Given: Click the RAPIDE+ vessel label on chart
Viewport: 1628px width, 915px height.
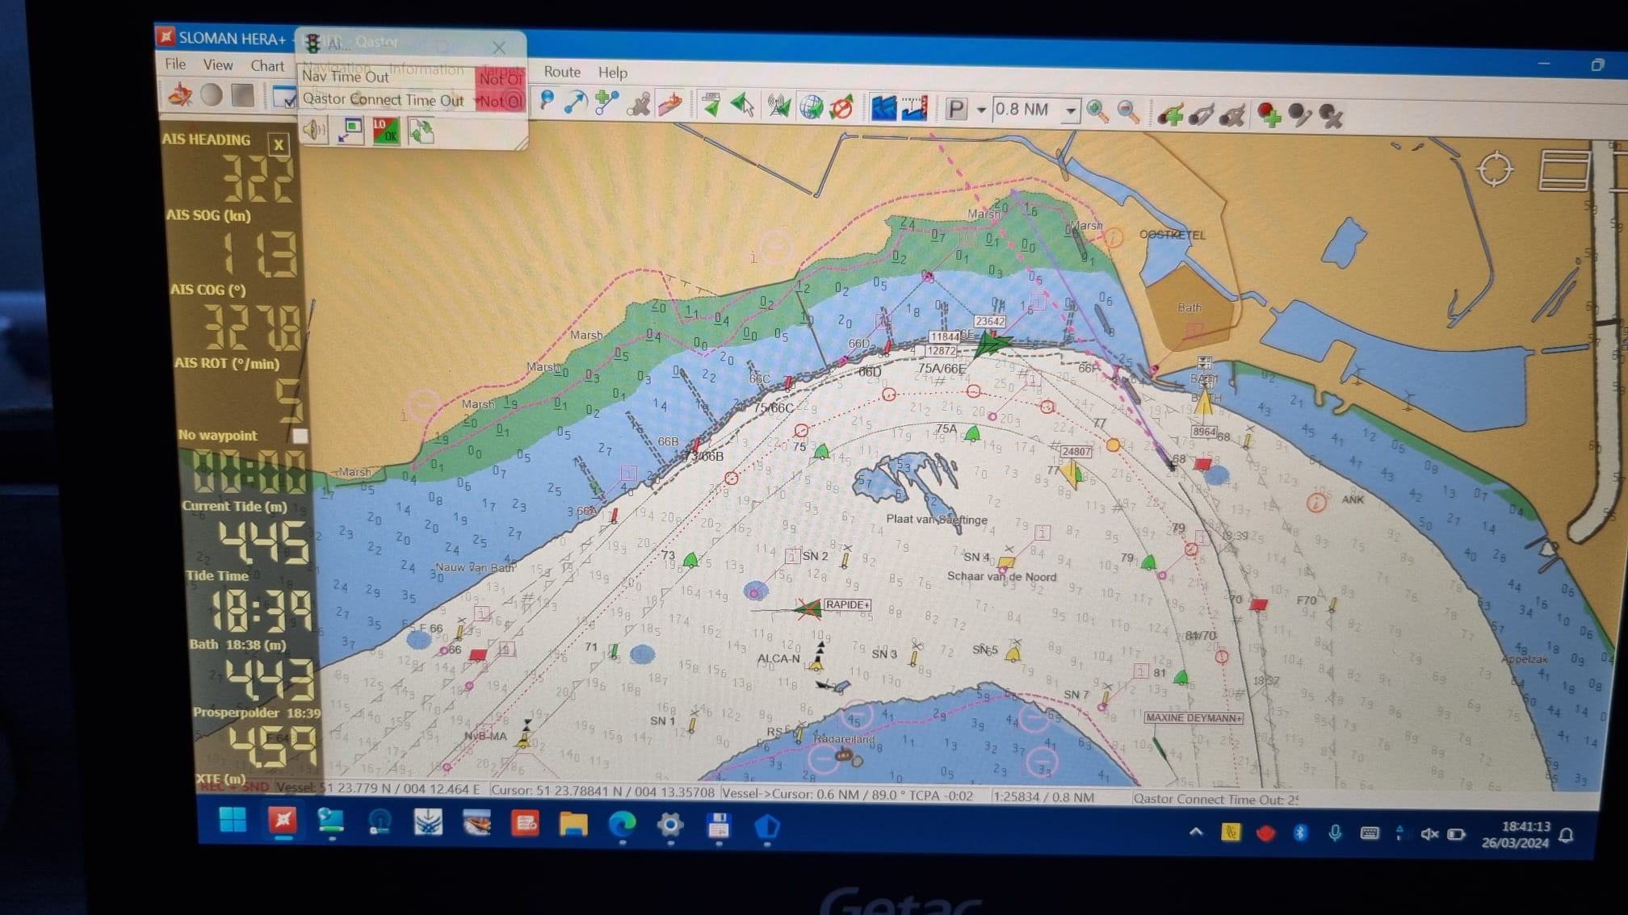Looking at the screenshot, I should [x=847, y=604].
